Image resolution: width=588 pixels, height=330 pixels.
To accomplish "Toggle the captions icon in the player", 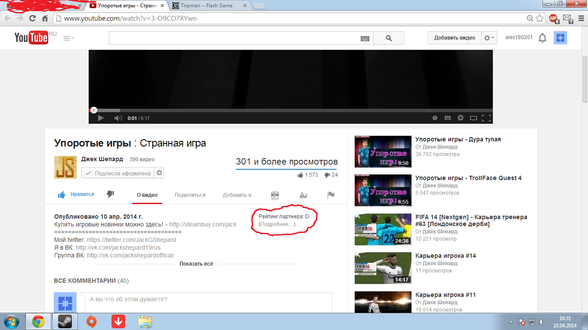I will click(x=448, y=118).
